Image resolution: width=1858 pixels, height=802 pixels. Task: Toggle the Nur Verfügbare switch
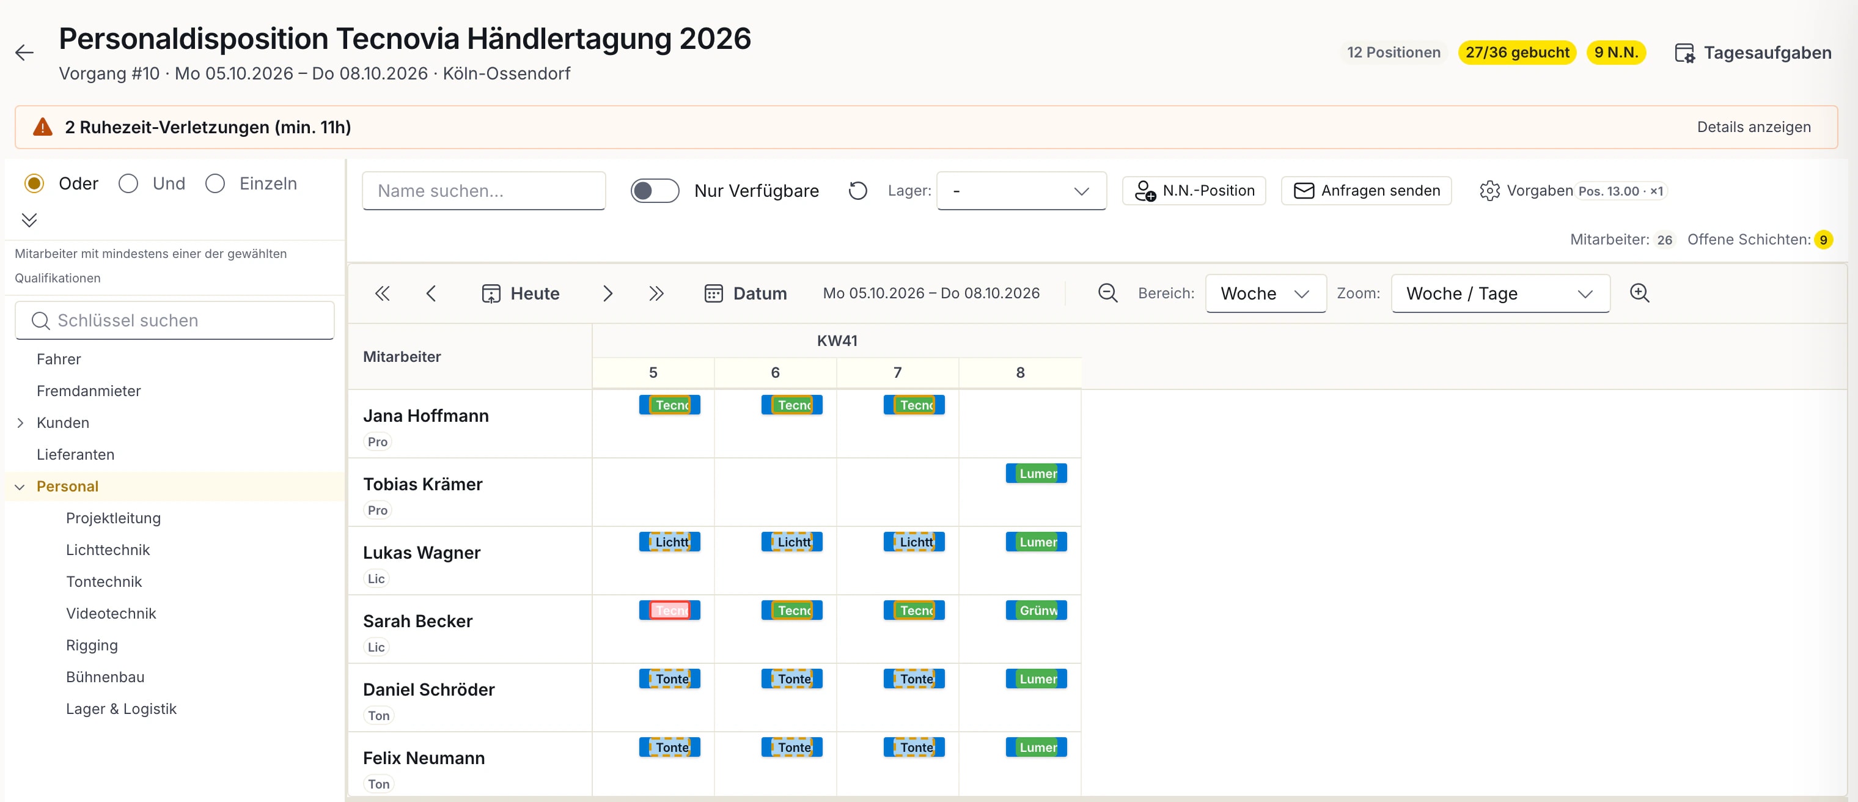[x=654, y=191]
